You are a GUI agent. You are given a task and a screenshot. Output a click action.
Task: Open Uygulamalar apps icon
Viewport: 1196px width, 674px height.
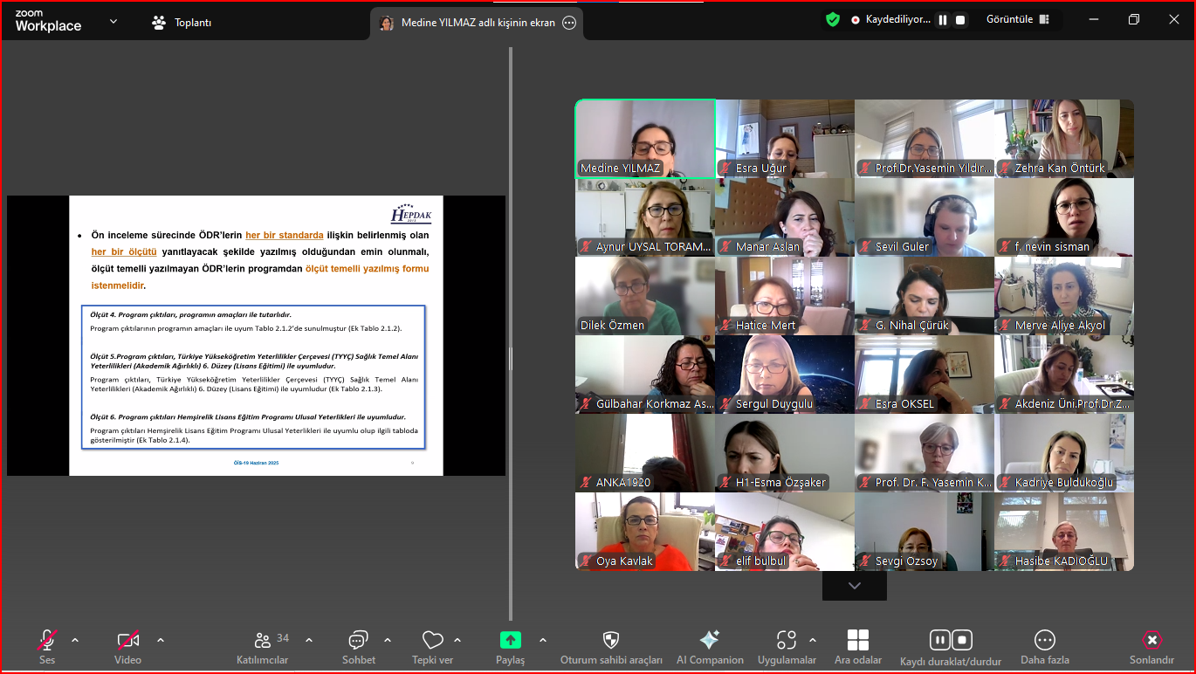(787, 640)
